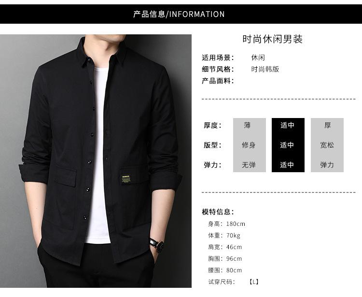
Task: Click the 【L】 try-on size text
Action: (x=254, y=282)
